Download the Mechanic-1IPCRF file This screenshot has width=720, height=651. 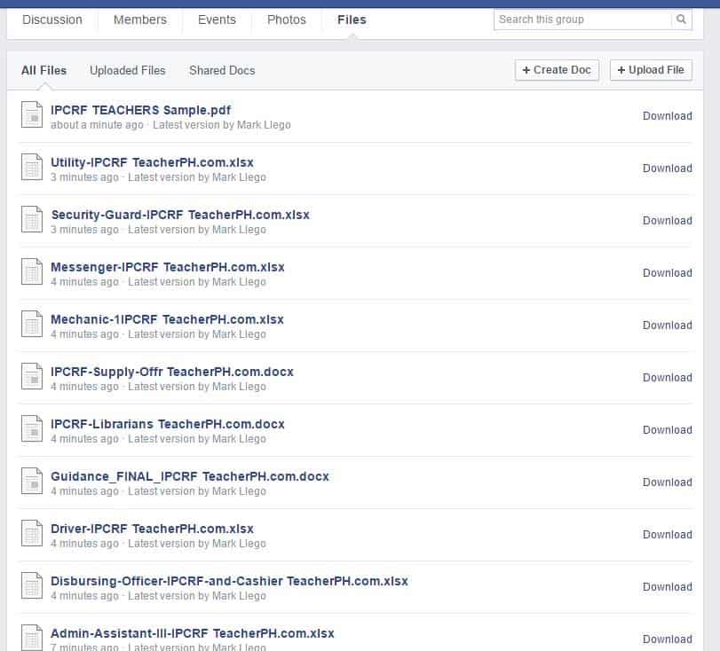tap(668, 325)
